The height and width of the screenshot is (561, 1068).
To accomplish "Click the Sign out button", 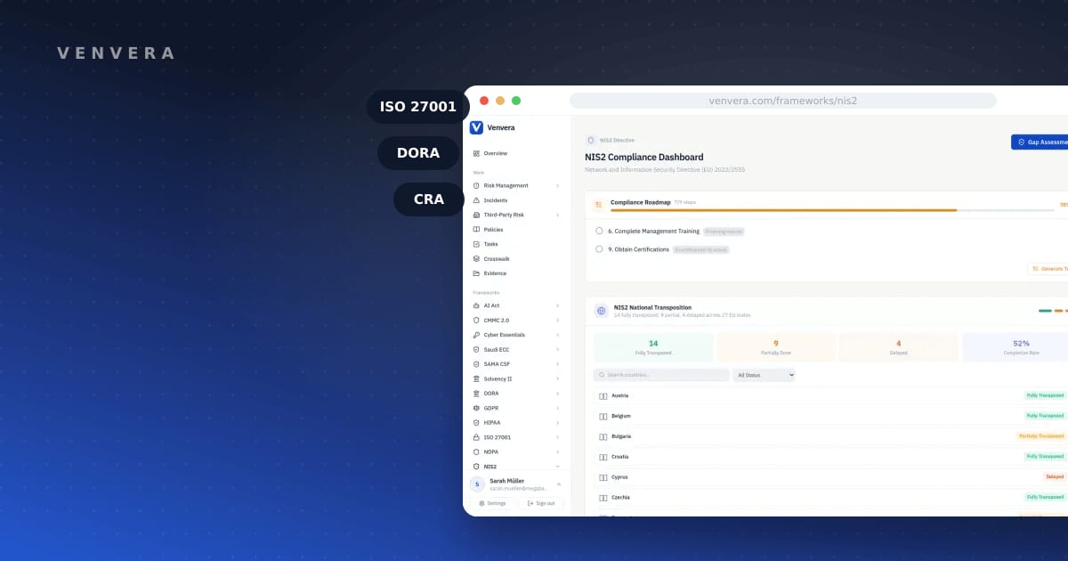I will coord(541,503).
